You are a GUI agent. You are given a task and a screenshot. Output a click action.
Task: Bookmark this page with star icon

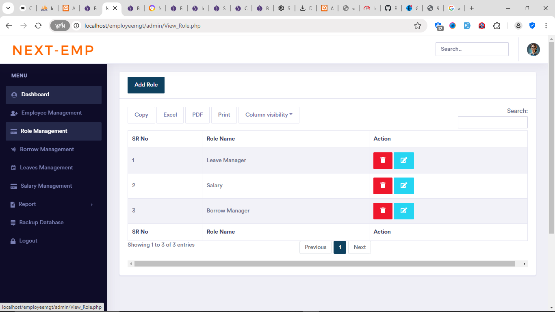click(417, 26)
